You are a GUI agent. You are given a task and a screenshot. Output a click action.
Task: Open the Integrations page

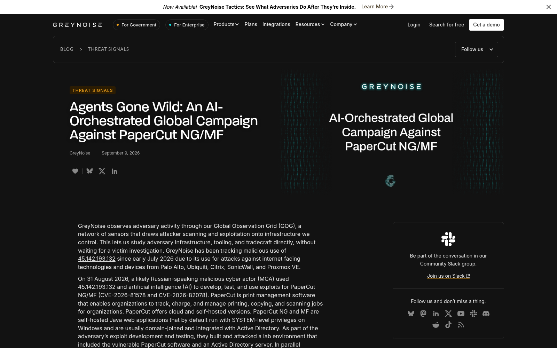pos(276,24)
